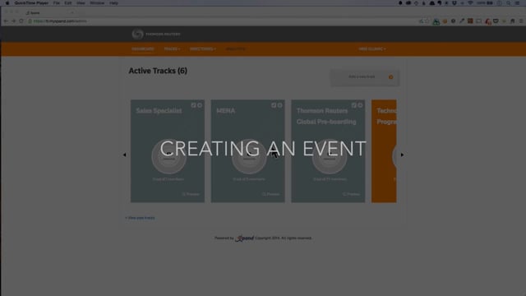
Task: Click the eyedropper extension icon in toolbar
Action: (x=462, y=21)
